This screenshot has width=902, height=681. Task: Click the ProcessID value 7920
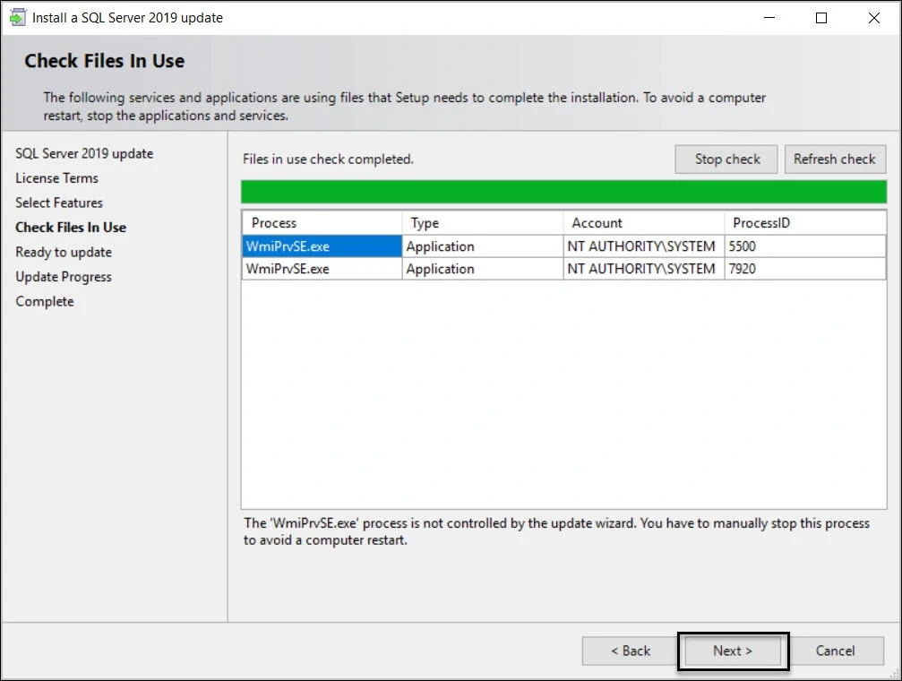point(804,269)
